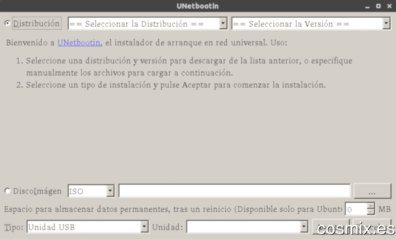Click the "Unidad:" label
This screenshot has height=239, width=396.
pyautogui.click(x=167, y=227)
